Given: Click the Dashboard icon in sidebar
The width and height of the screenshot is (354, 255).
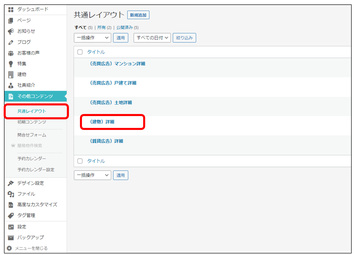Looking at the screenshot, I should click(x=11, y=9).
